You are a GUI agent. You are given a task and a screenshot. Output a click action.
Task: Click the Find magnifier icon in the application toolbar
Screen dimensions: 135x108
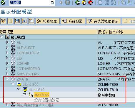pos(17,21)
